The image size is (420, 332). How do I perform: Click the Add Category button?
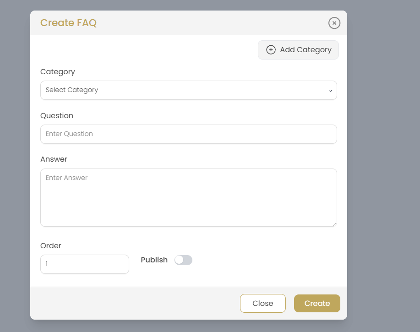coord(298,49)
